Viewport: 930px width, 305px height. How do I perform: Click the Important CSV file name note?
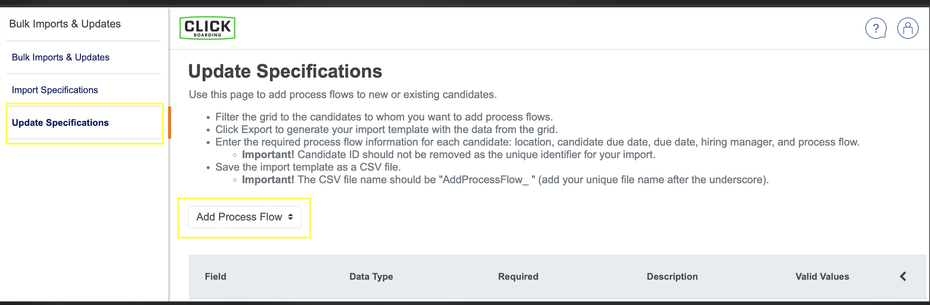tap(505, 180)
